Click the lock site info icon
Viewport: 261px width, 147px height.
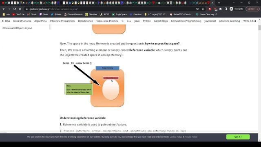tap(27, 9)
